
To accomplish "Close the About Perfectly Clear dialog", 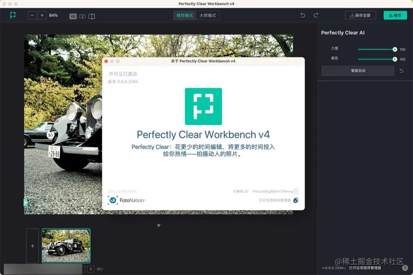I will tap(106, 61).
